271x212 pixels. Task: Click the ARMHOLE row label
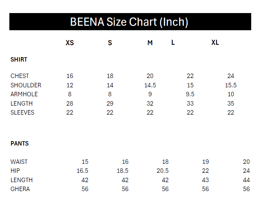coord(24,94)
